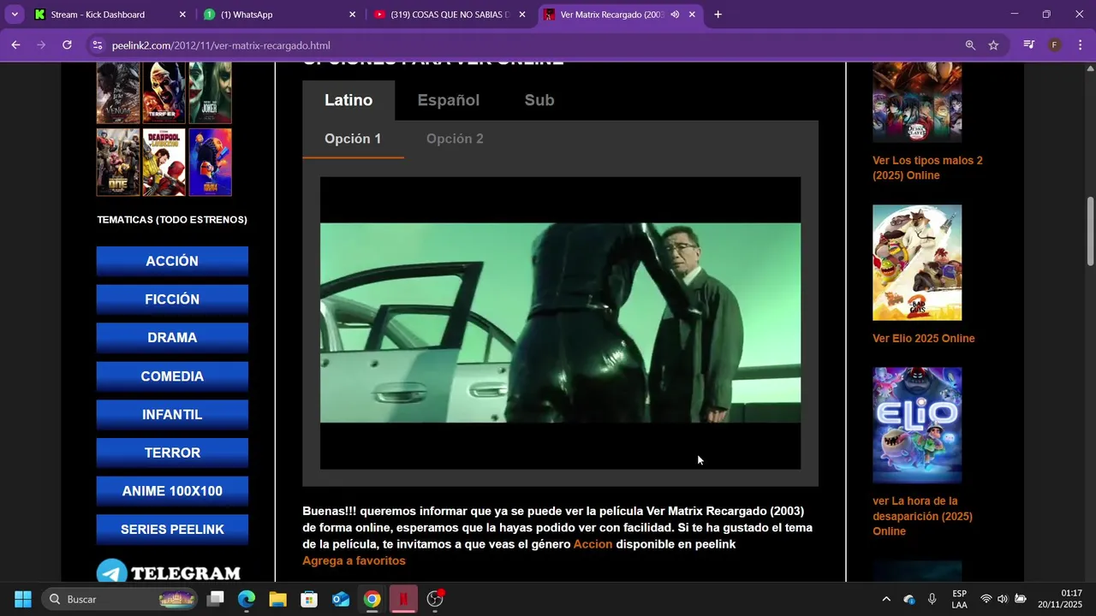Image resolution: width=1096 pixels, height=616 pixels.
Task: Open the SERIES PEELINK button
Action: pos(172,530)
